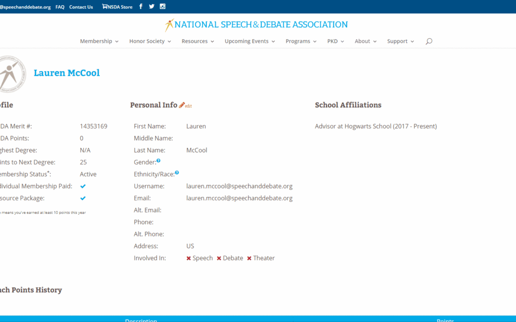Click the red X beside Debate

pyautogui.click(x=219, y=259)
